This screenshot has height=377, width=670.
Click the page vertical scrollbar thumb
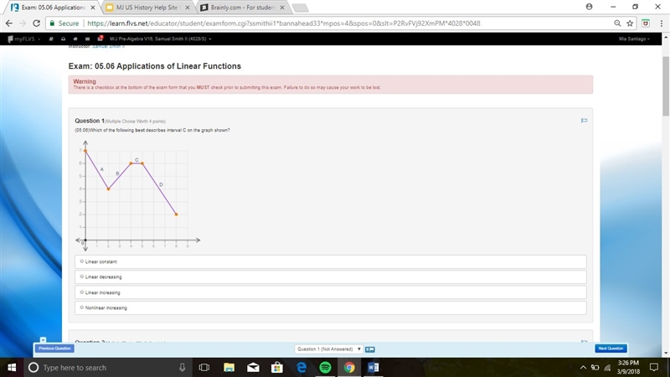coord(666,85)
